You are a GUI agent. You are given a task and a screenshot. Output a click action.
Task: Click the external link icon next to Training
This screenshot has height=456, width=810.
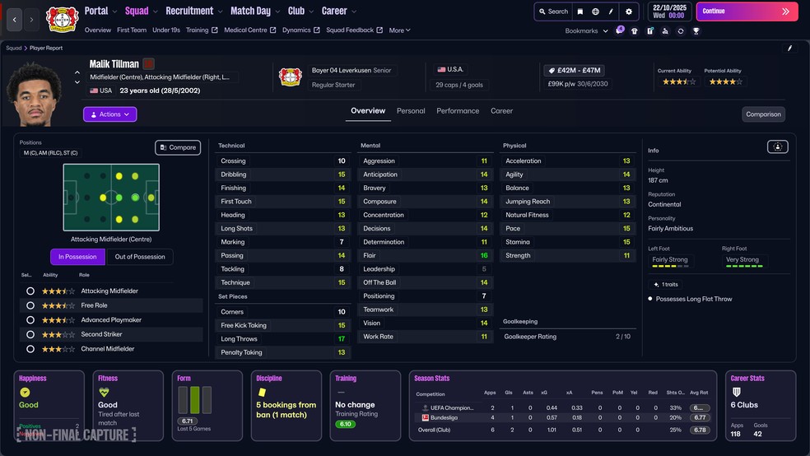(x=214, y=30)
